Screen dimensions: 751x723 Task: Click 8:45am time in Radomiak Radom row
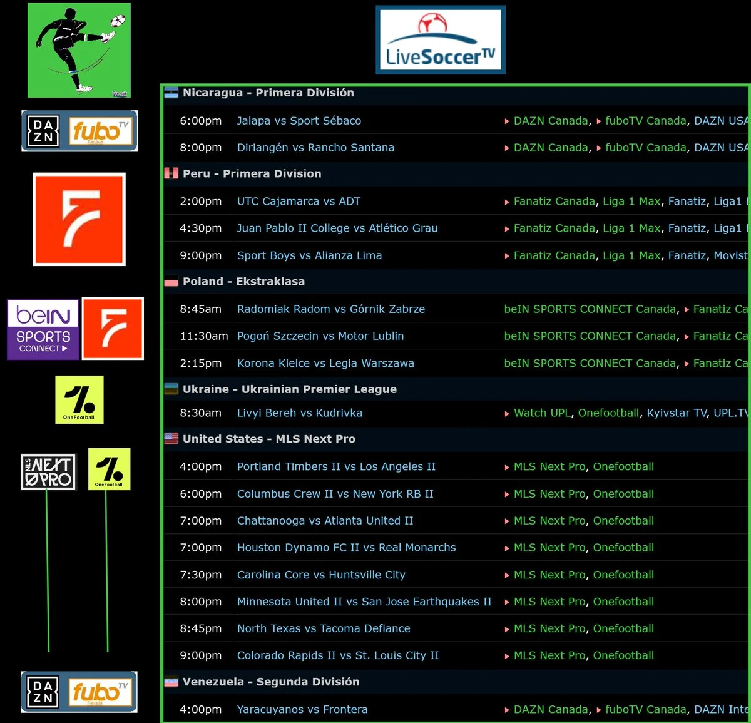point(201,309)
